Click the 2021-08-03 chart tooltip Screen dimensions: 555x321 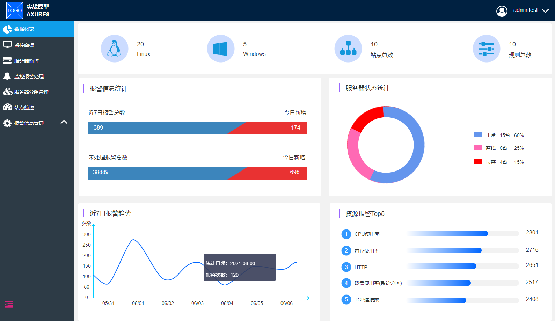pyautogui.click(x=240, y=267)
